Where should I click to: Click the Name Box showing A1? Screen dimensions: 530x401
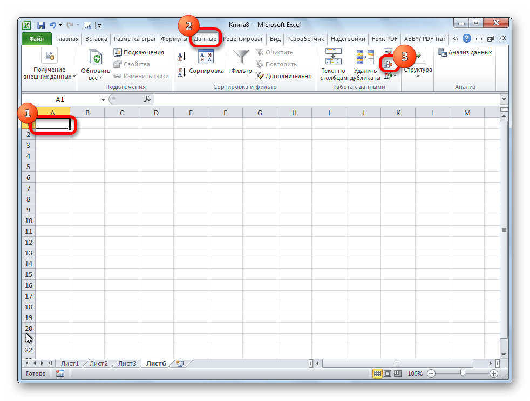click(x=61, y=100)
